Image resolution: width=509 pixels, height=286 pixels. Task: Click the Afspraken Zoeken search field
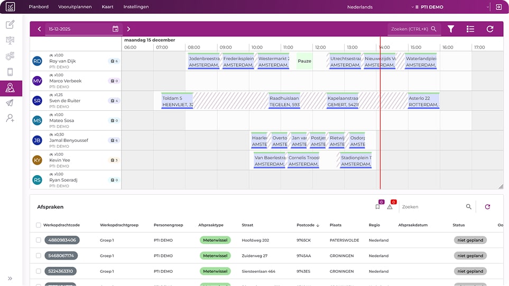(433, 207)
